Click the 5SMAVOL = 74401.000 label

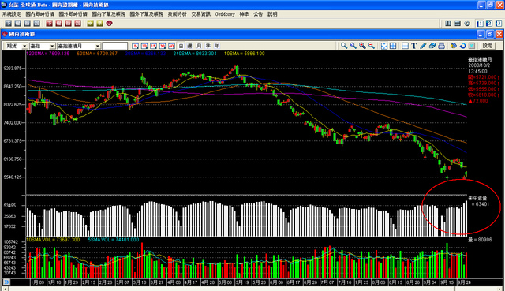114,240
